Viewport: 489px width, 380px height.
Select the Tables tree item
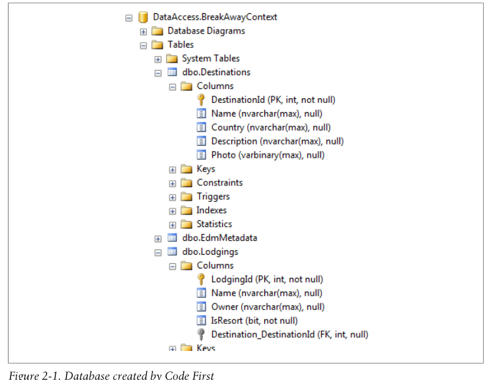pos(181,45)
